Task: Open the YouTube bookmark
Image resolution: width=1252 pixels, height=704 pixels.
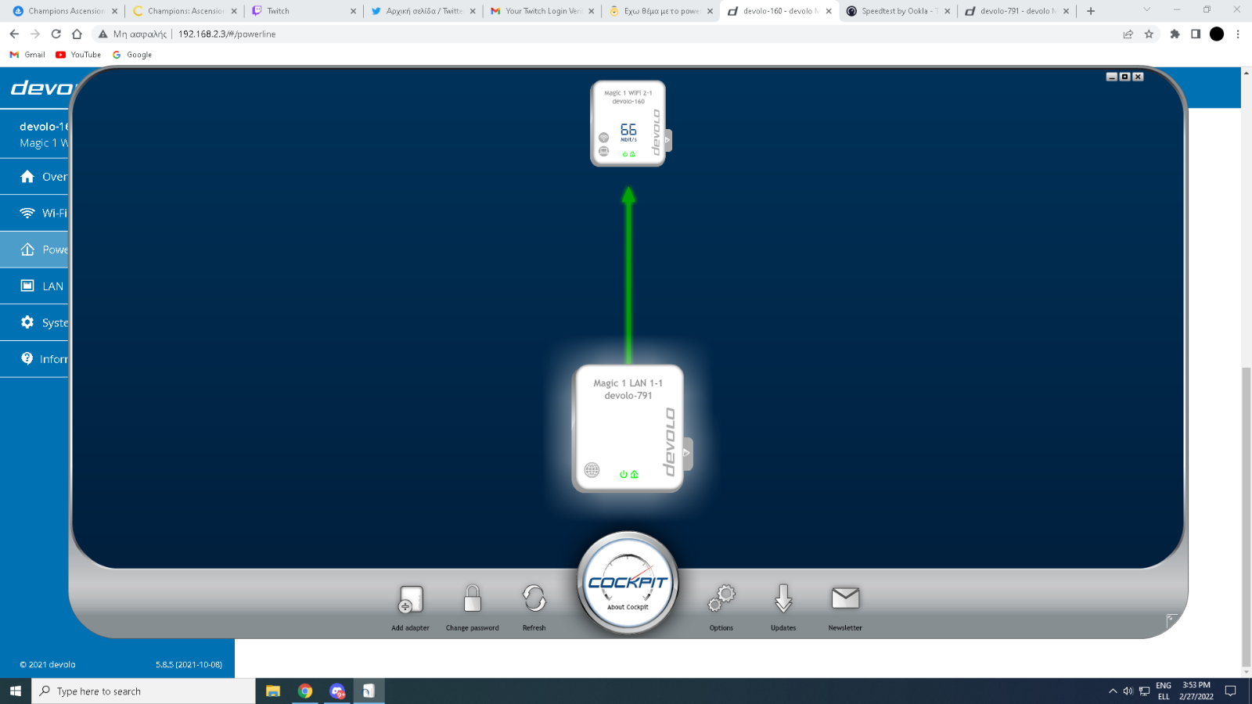Action: point(78,55)
